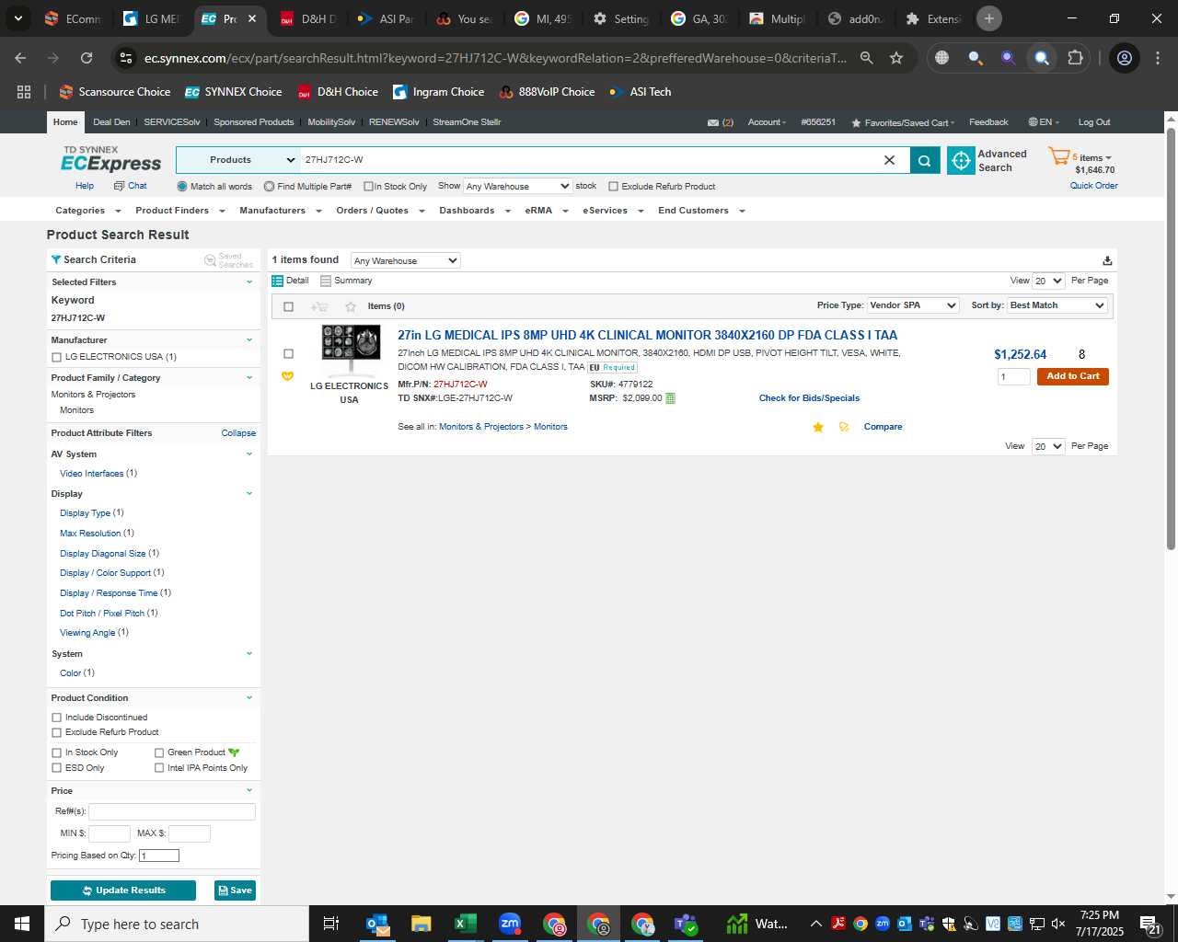The height and width of the screenshot is (942, 1178).
Task: Collapse the Price filter section
Action: click(x=248, y=791)
